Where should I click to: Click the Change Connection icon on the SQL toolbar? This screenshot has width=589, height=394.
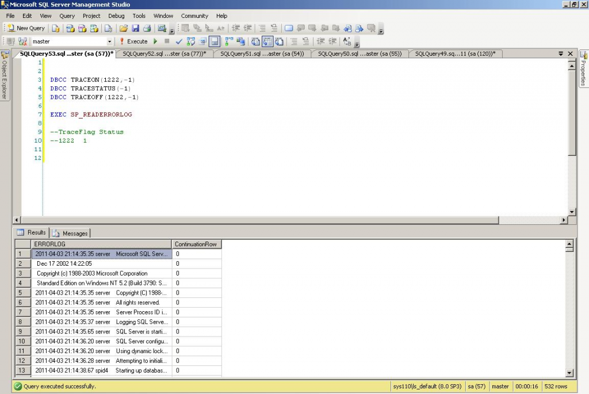click(x=22, y=41)
